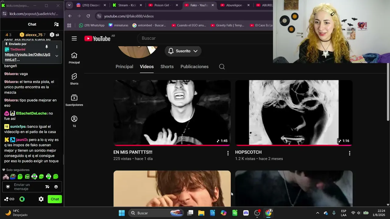
Task: Click the YouTube page vertical scrollbar
Action: [x=388, y=93]
